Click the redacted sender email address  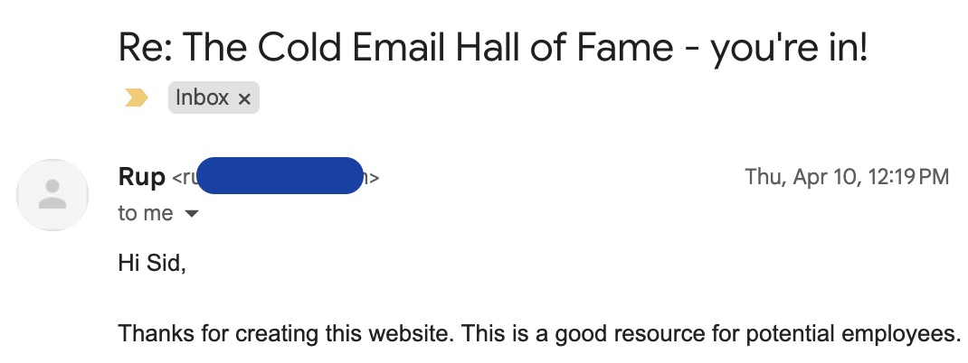tap(279, 177)
